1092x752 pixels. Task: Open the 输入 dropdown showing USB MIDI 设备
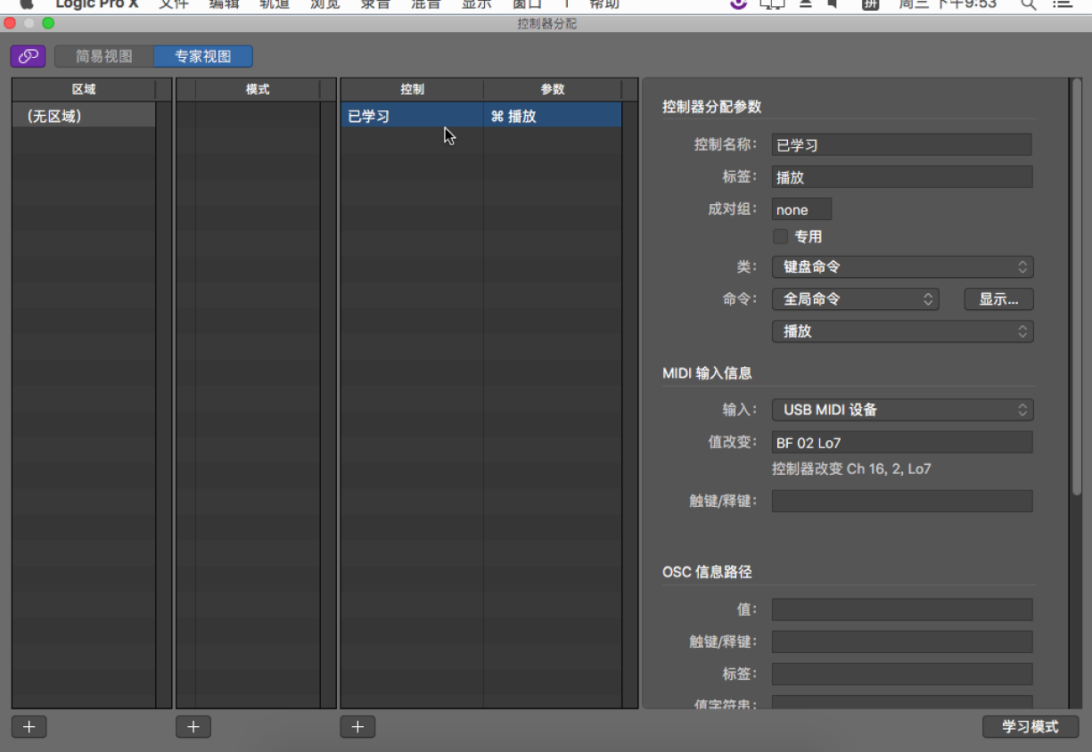pos(902,410)
